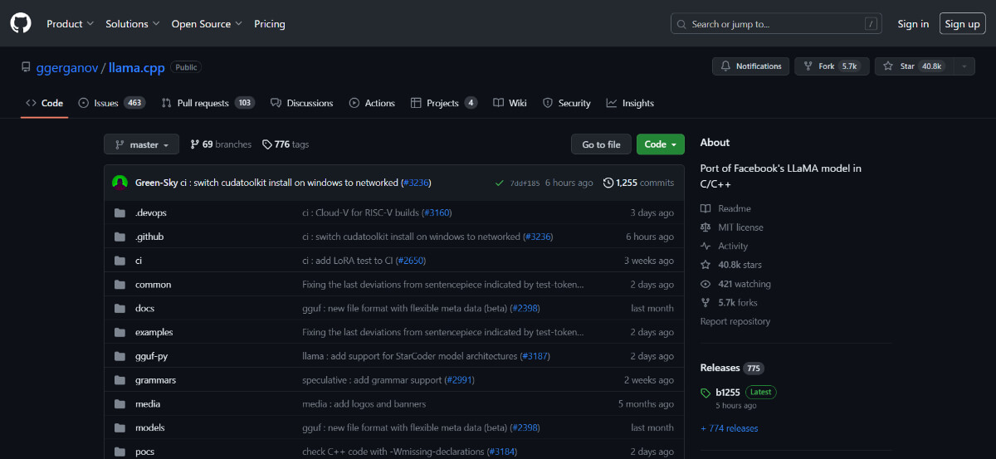Expand the Solutions menu
The height and width of the screenshot is (459, 996).
(x=132, y=24)
